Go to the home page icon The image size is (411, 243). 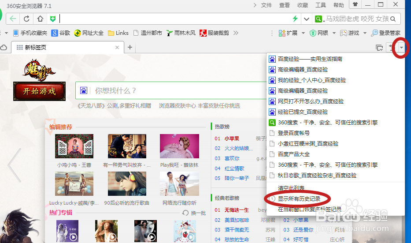40,19
